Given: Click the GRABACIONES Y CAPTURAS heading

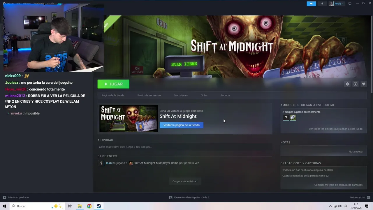Looking at the screenshot, I should click(300, 163).
